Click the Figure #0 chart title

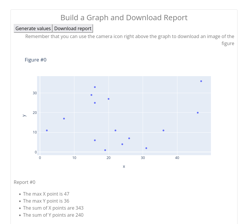36,60
